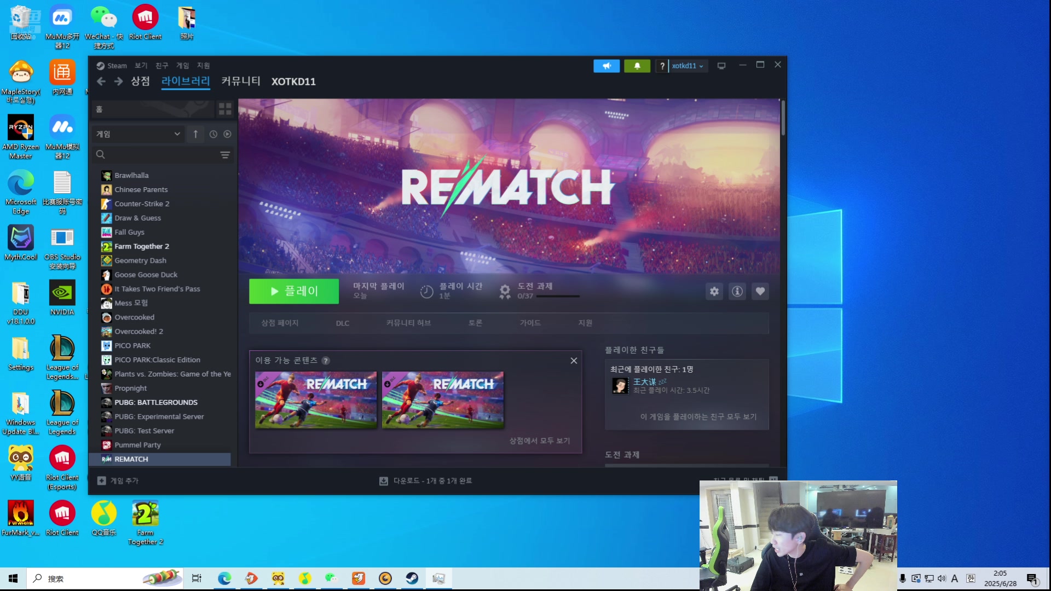
Task: Open the XOTKD11 profile tab
Action: coord(293,82)
